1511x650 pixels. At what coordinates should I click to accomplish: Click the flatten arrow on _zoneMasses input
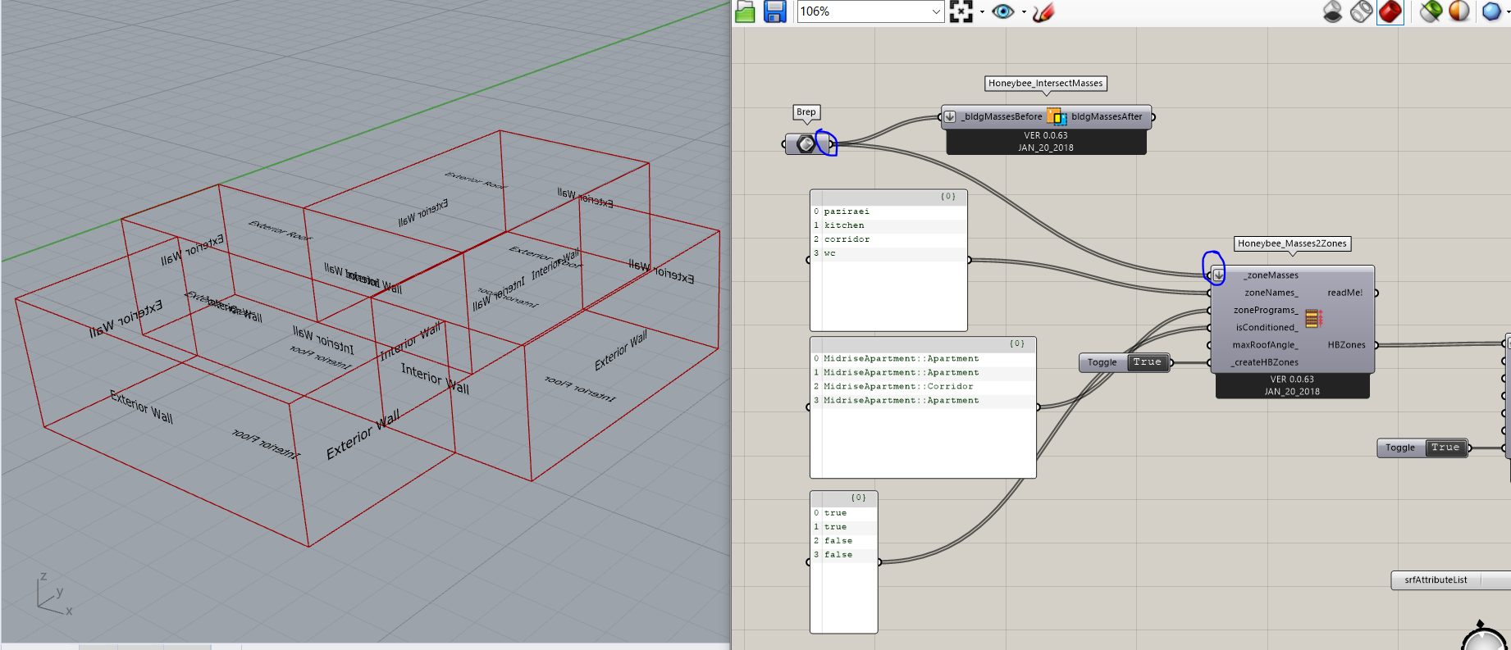[x=1218, y=275]
